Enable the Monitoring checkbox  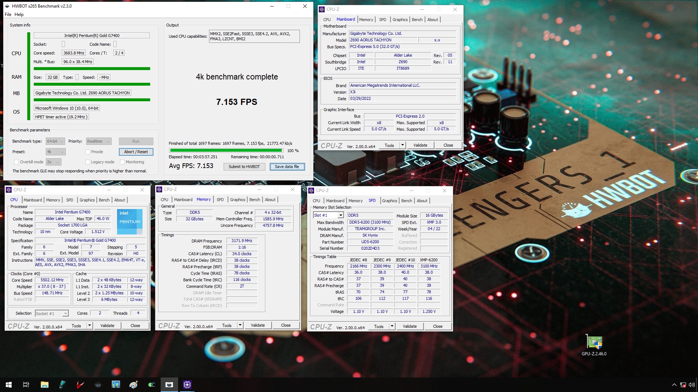(x=122, y=162)
